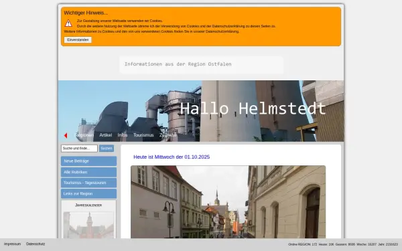Viewport: 402px width, 251px height.
Task: Open the Infos menu
Action: pos(123,135)
